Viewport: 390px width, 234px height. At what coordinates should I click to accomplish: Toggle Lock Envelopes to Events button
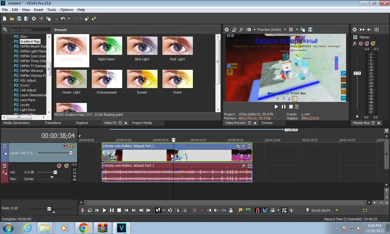[284, 210]
